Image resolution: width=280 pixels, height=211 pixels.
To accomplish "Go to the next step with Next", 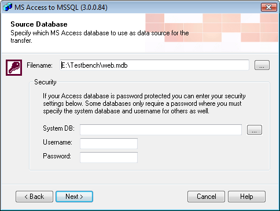I will pyautogui.click(x=74, y=197).
